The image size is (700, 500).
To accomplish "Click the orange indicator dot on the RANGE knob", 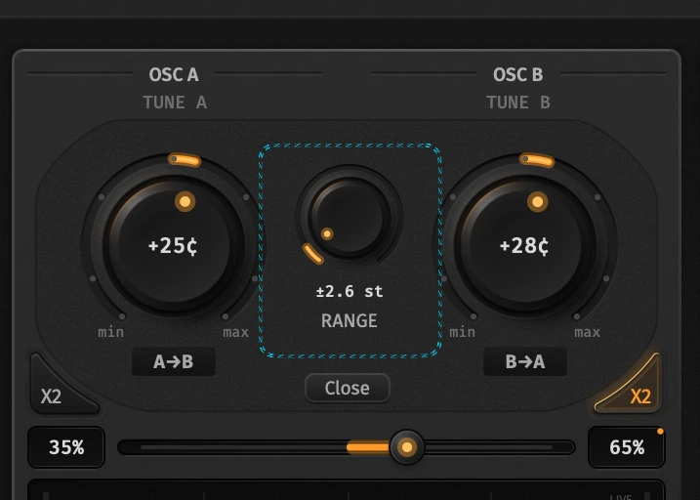I will click(x=327, y=234).
